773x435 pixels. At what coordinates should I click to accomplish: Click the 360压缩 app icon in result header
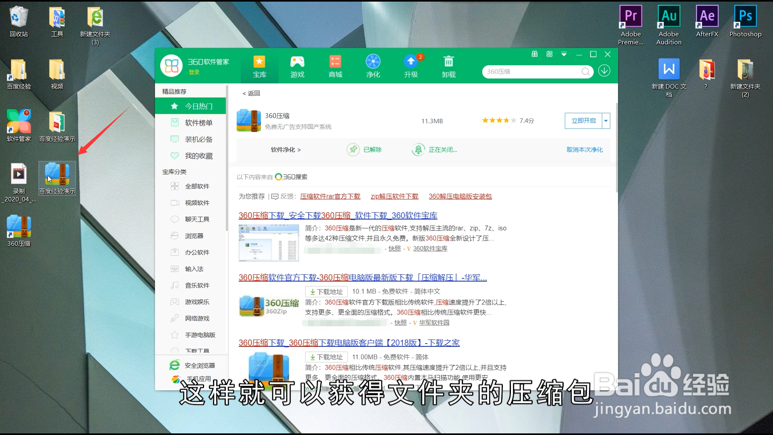[x=249, y=120]
